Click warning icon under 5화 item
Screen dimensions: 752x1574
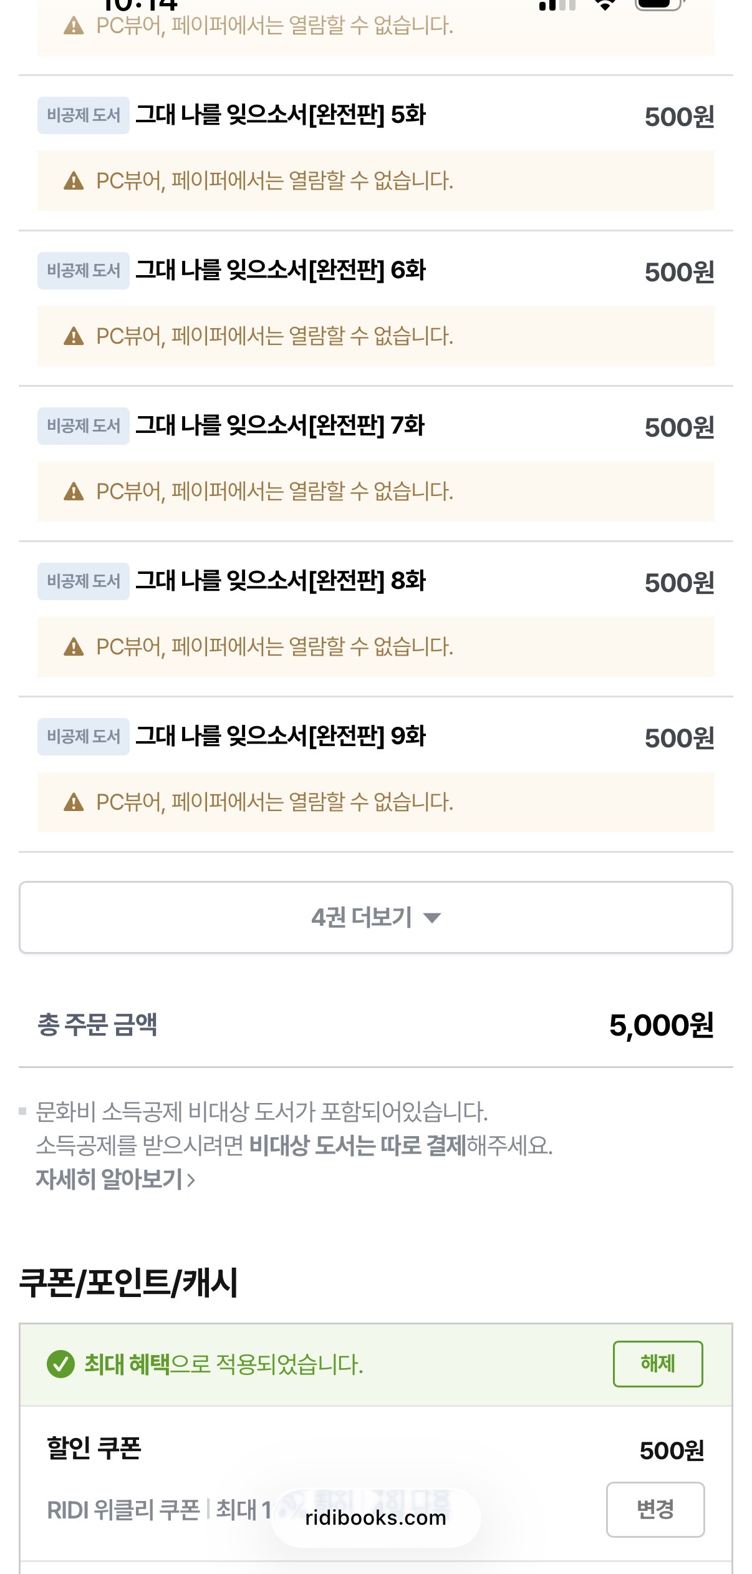click(x=74, y=181)
